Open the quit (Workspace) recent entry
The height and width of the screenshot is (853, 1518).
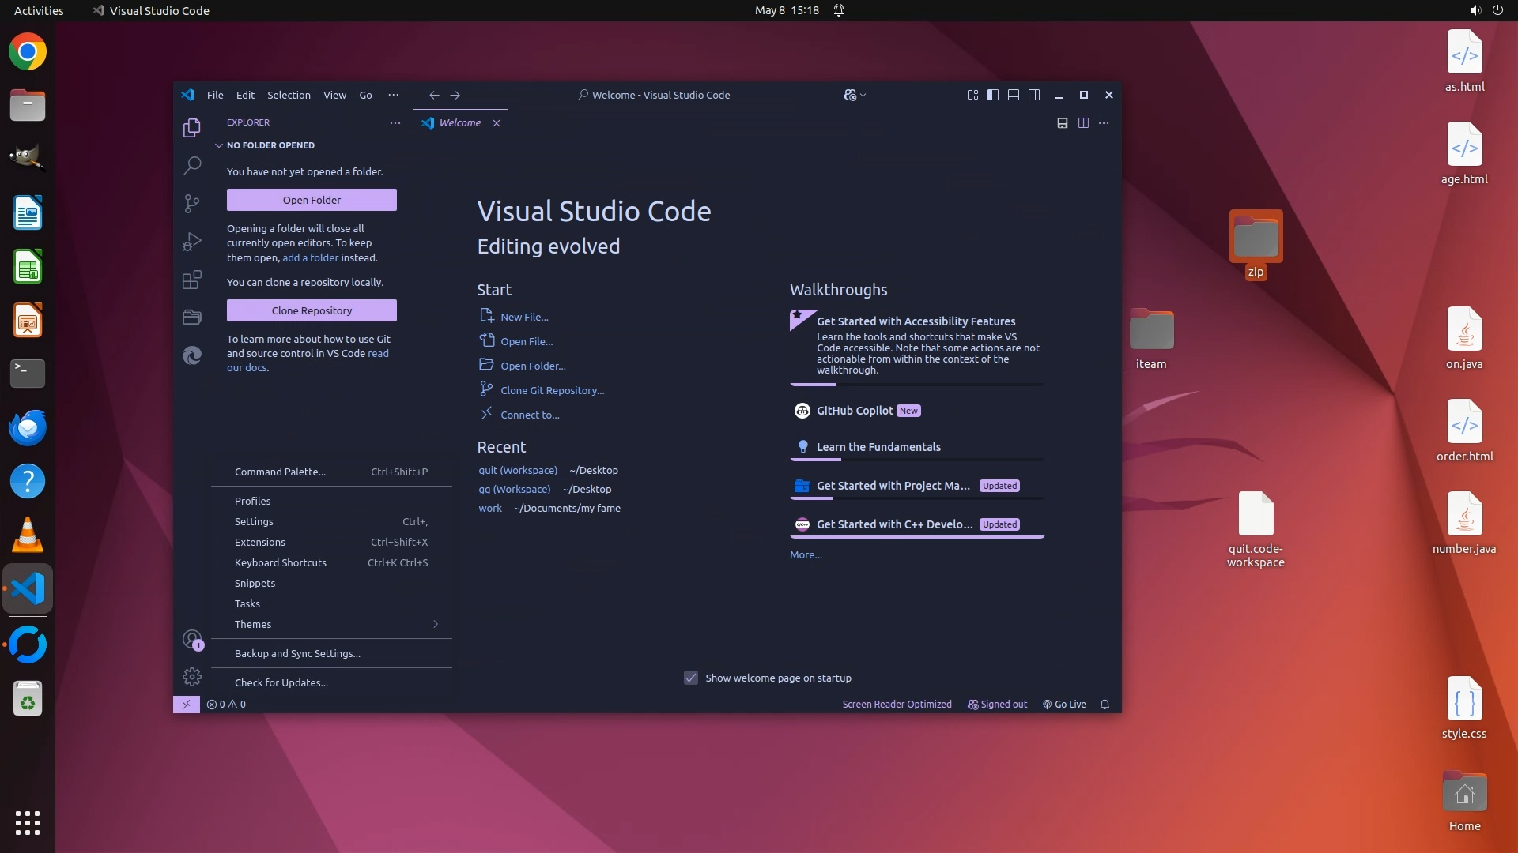point(518,471)
